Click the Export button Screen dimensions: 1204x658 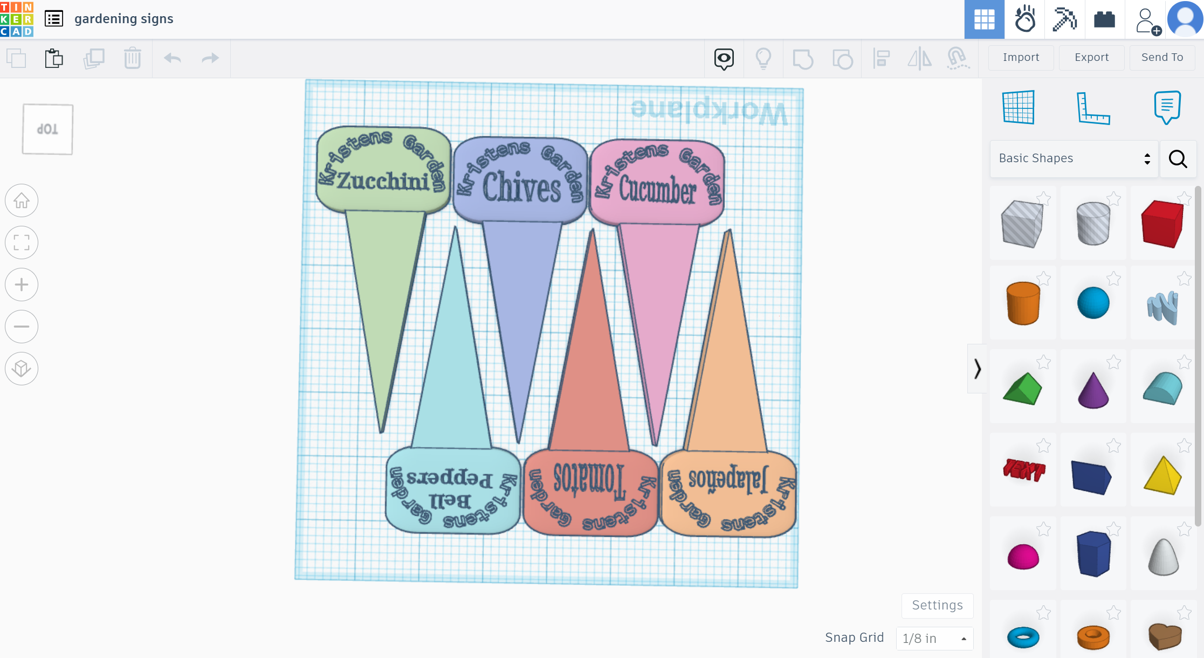pos(1091,57)
